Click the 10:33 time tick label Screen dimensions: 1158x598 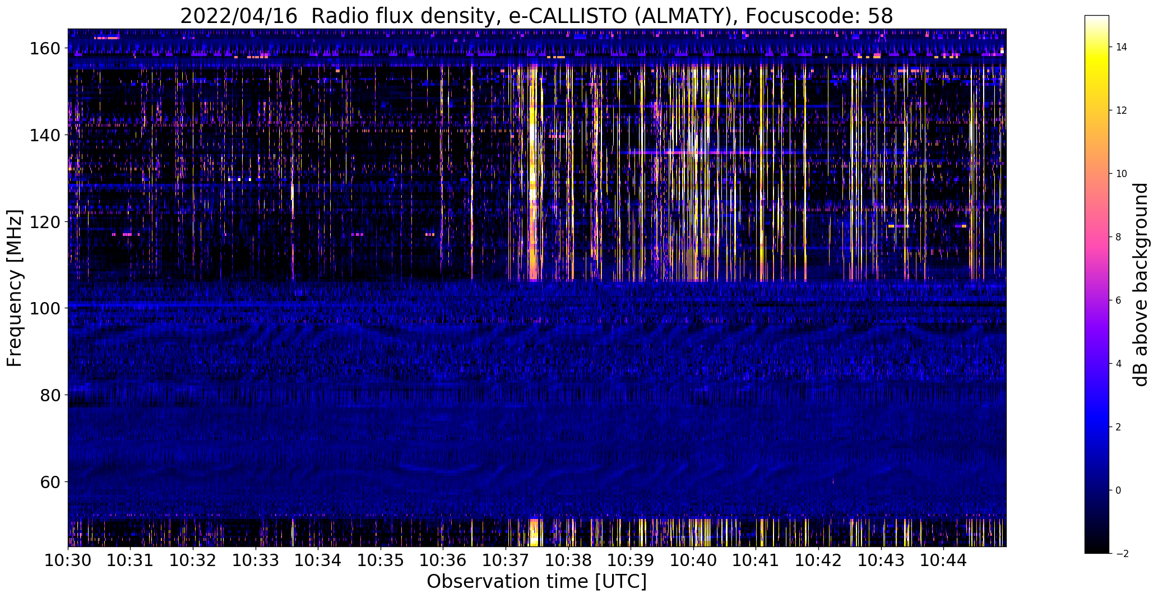(x=256, y=559)
